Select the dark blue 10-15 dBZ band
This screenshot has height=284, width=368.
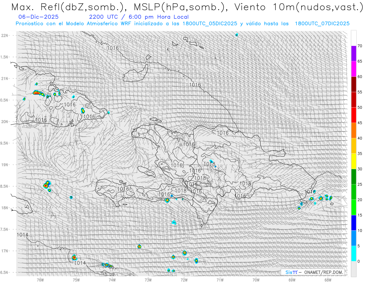[354, 223]
